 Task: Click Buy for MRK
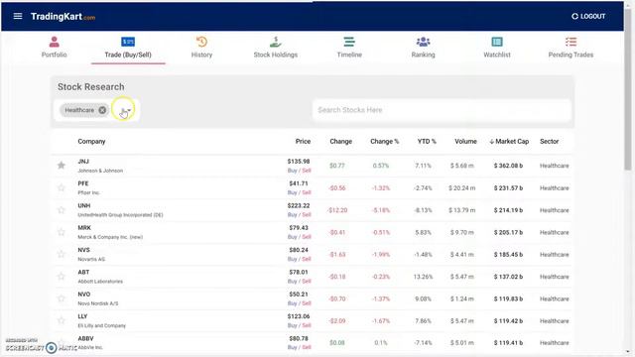[292, 237]
